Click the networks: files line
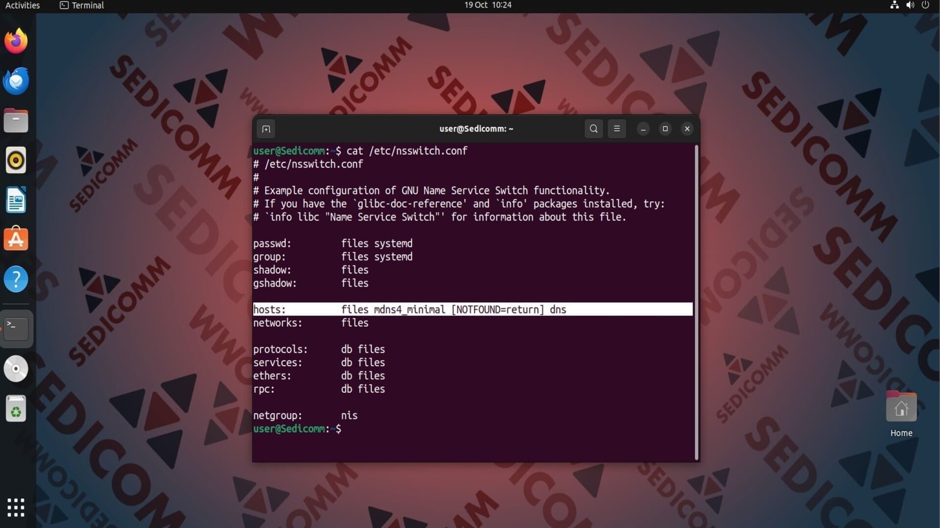940x528 pixels. click(x=311, y=323)
